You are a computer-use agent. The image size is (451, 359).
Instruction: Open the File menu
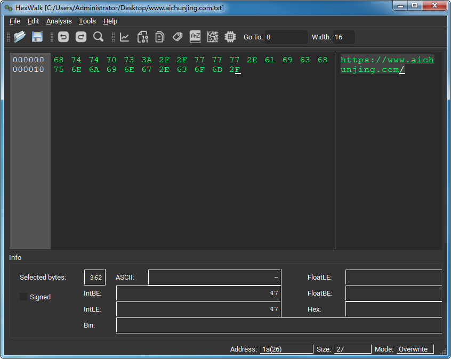(14, 21)
